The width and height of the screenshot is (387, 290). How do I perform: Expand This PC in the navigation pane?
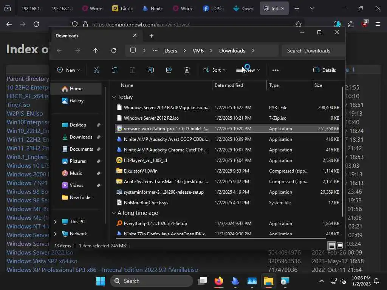tap(56, 222)
